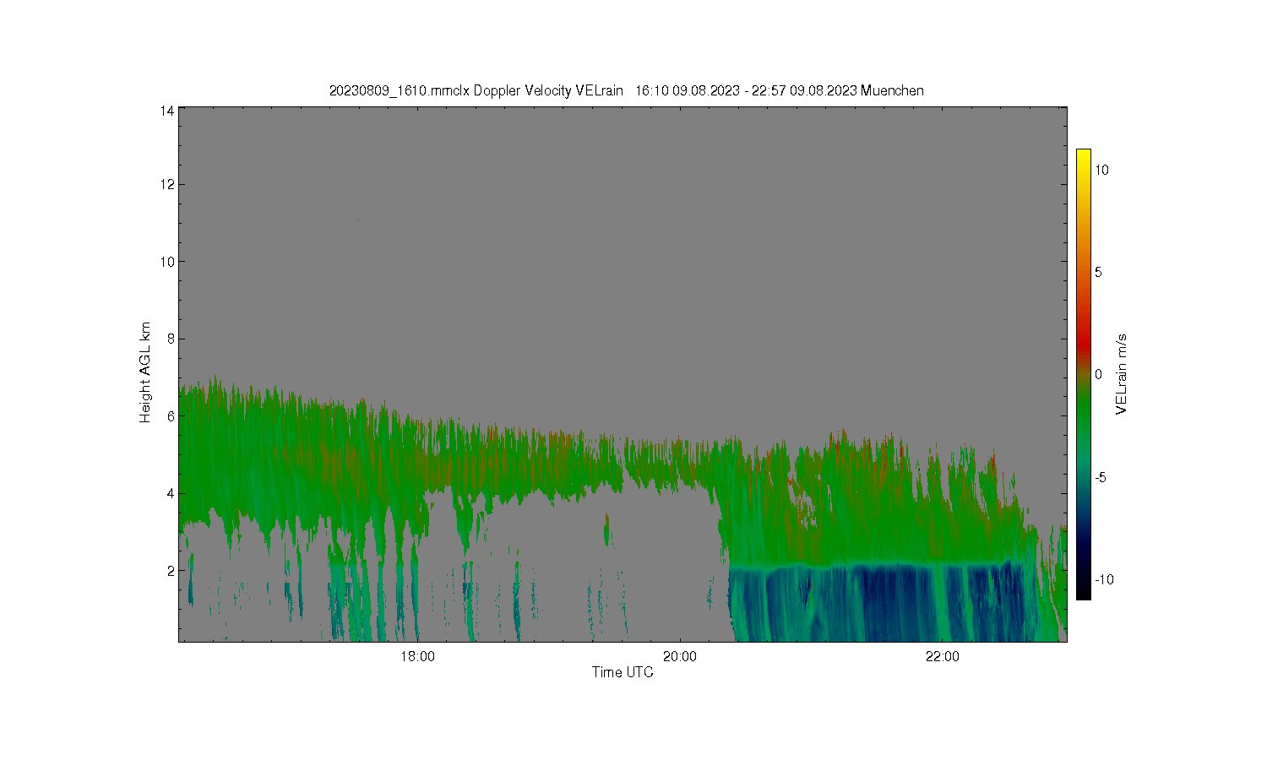Click the plot title text at top
The height and width of the screenshot is (760, 1267).
(x=626, y=90)
